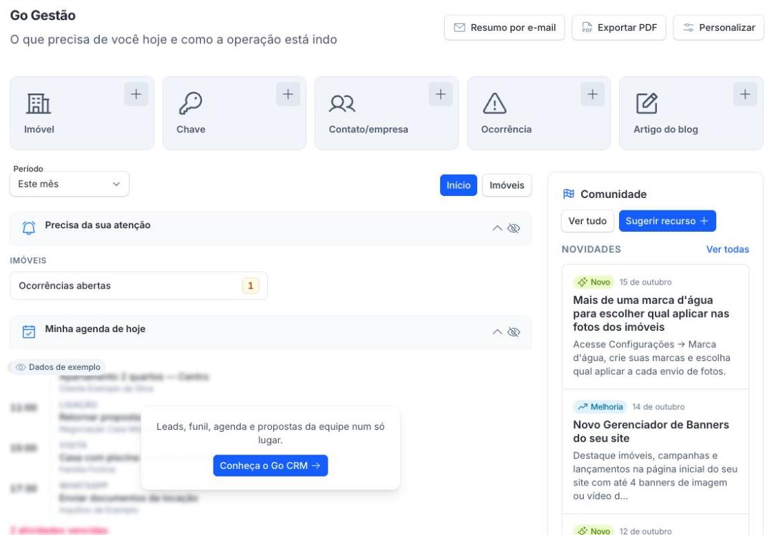Image resolution: width=774 pixels, height=535 pixels.
Task: Open the Mais de uma marca d'água news item
Action: pos(656,327)
